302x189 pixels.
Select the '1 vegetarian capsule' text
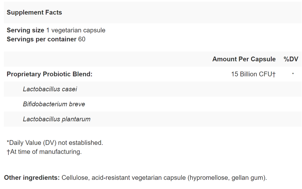coord(76,30)
